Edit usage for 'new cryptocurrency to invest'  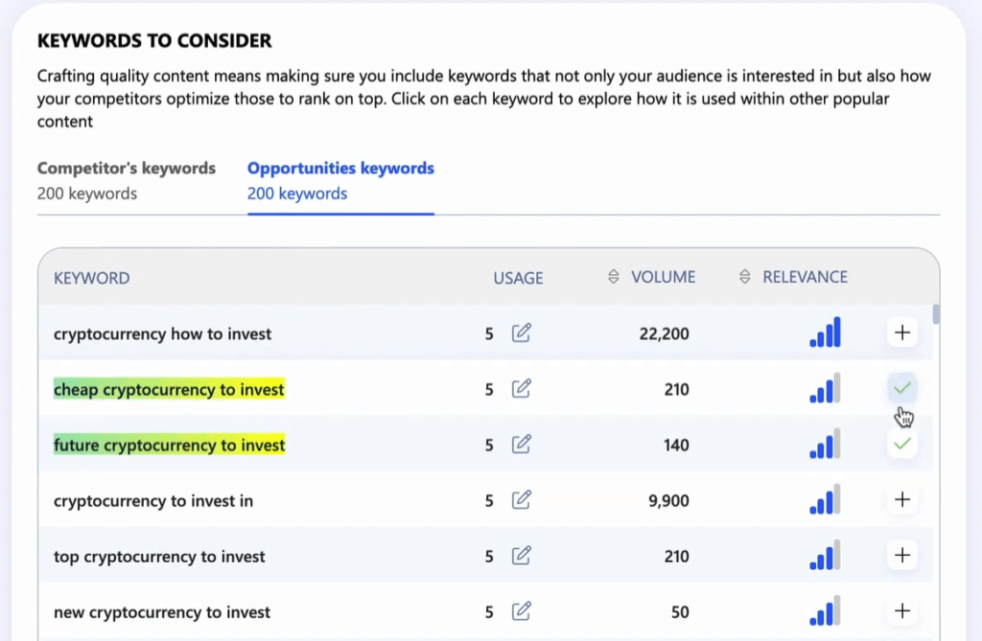coord(521,611)
